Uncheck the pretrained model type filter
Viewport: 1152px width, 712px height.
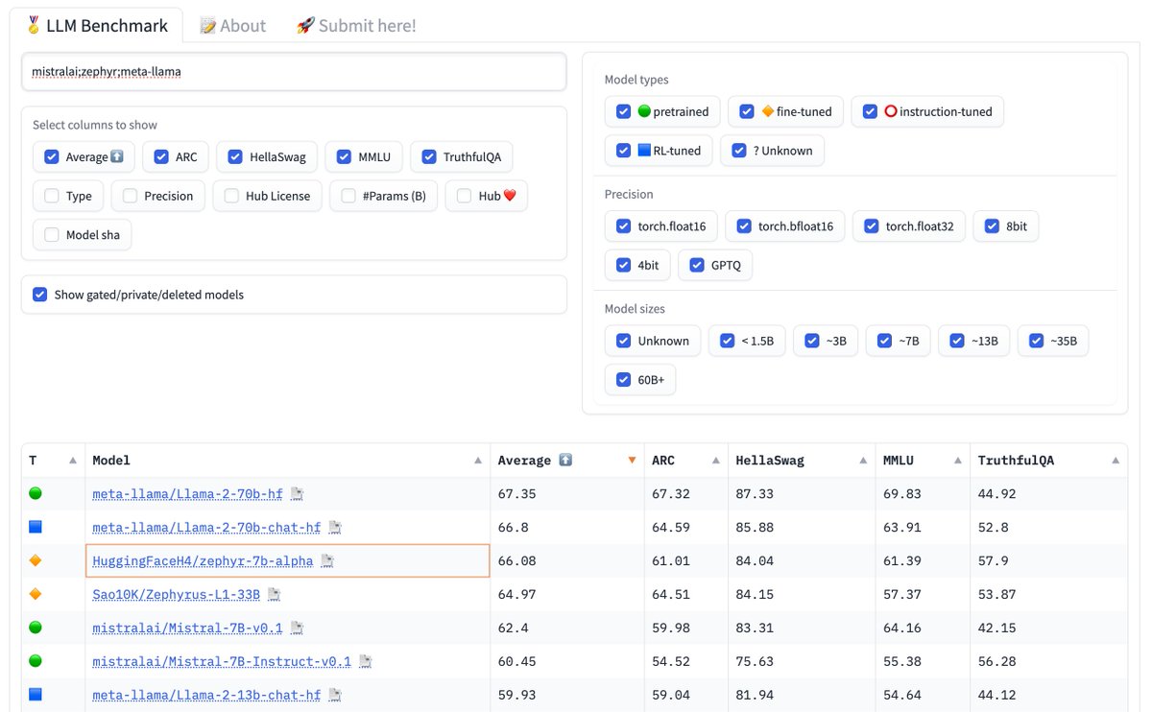click(624, 111)
